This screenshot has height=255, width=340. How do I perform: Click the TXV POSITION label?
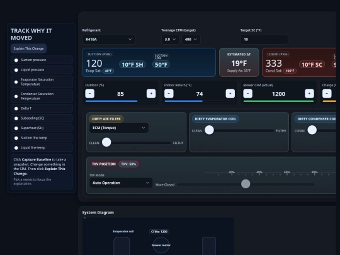(x=104, y=164)
